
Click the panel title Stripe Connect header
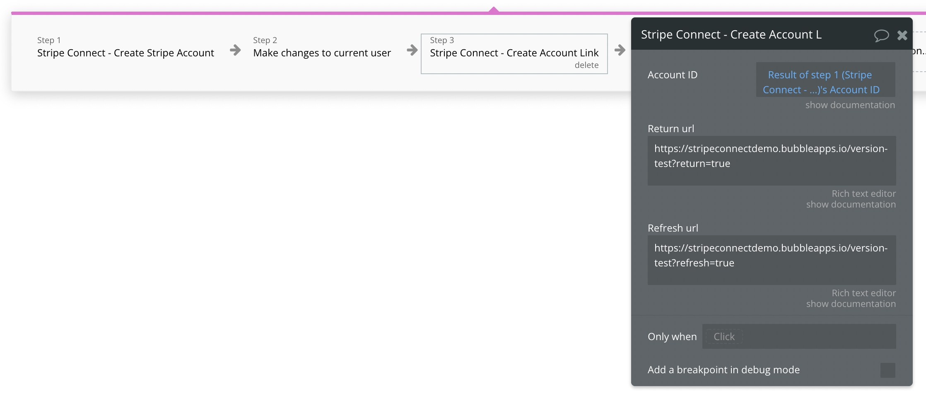[731, 35]
